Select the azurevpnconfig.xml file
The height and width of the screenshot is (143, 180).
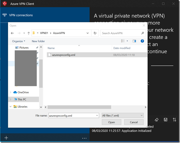(x=97, y=55)
